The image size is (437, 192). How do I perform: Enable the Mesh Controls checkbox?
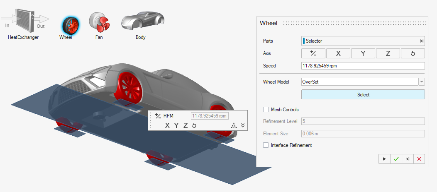point(266,110)
